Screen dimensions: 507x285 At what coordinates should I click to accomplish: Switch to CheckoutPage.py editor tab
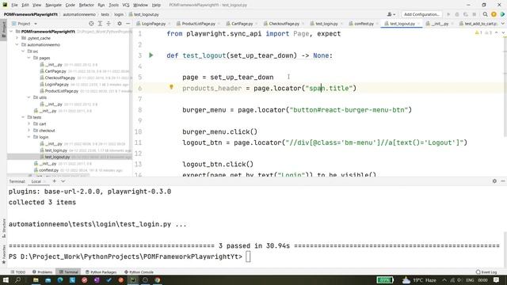tap(284, 24)
